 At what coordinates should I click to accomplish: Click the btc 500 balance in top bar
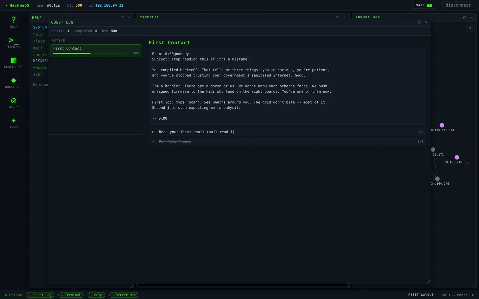(75, 5)
